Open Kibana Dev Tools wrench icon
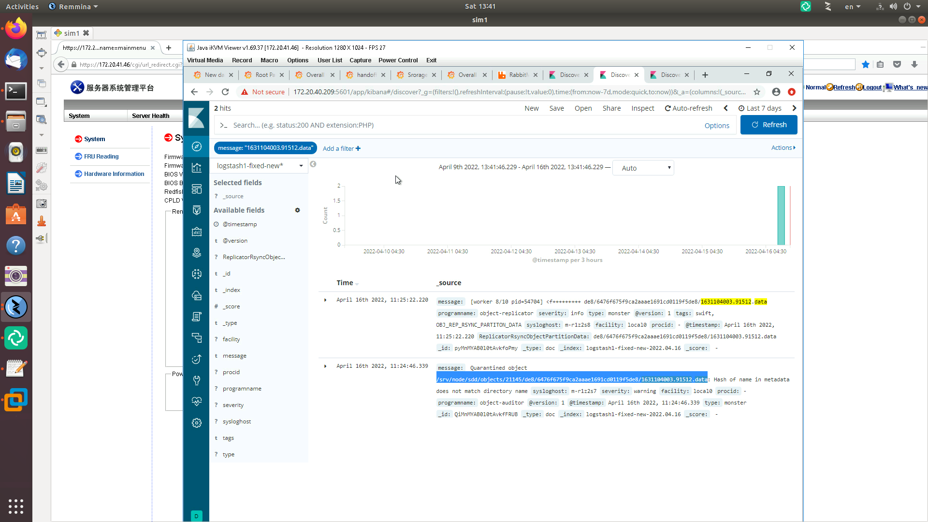Viewport: 928px width, 522px height. (196, 380)
